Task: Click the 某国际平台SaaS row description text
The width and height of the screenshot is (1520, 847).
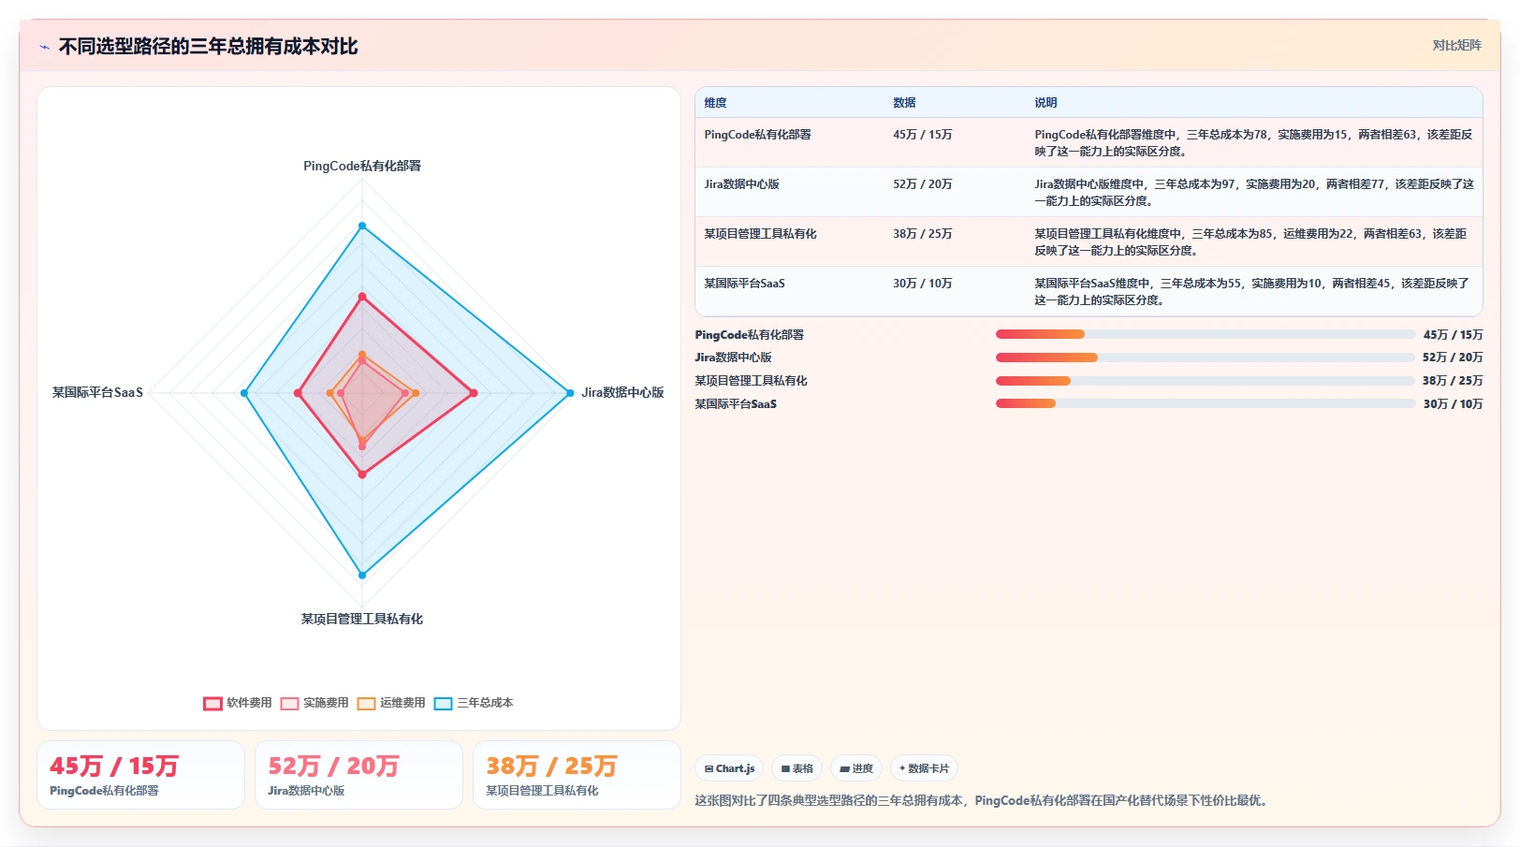Action: pyautogui.click(x=1253, y=292)
